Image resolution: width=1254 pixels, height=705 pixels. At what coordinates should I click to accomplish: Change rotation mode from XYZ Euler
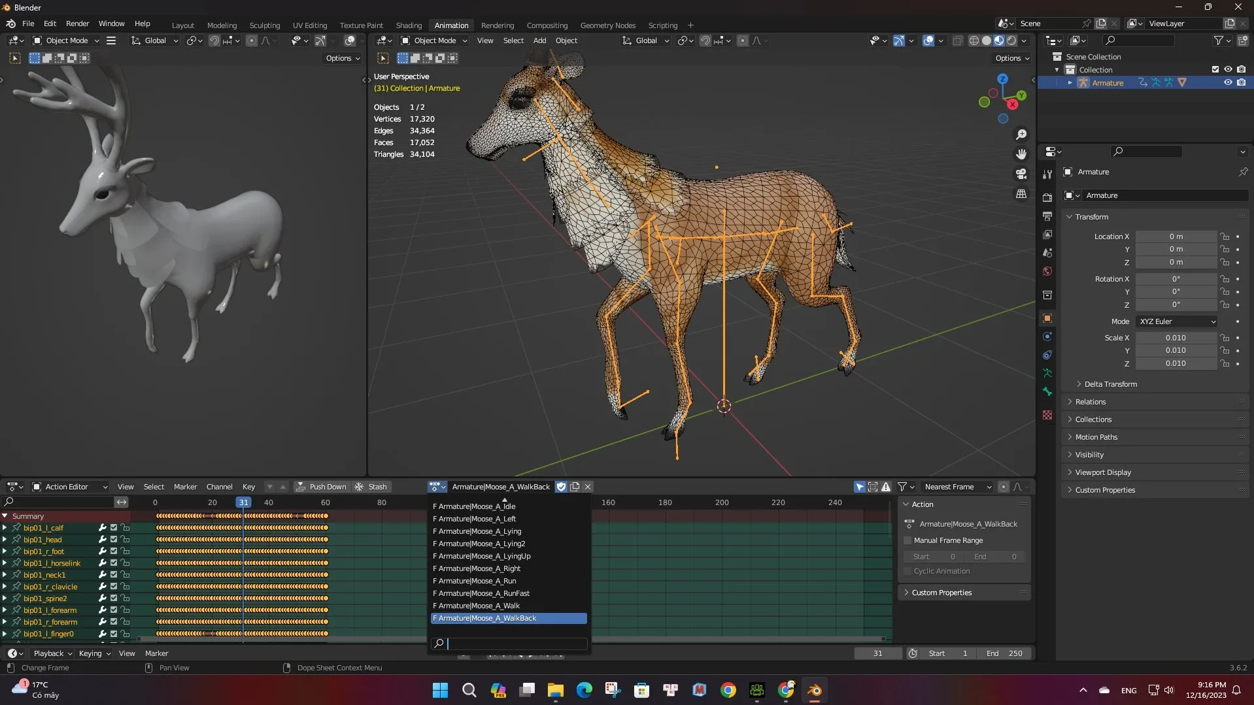(1176, 321)
